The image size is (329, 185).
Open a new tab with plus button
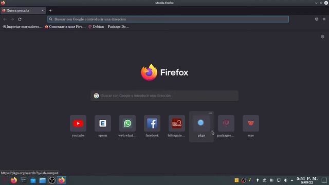click(x=50, y=10)
